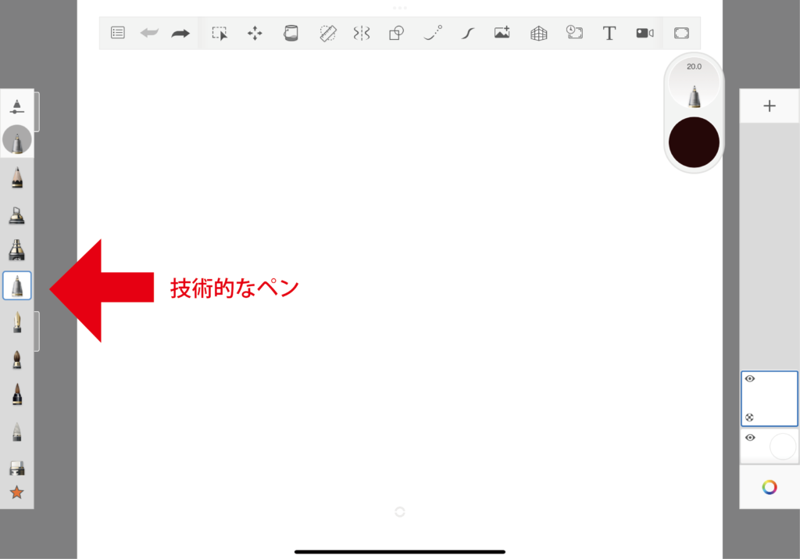Undo the last stroke

pos(149,33)
